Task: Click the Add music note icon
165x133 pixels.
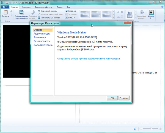Action: (x=33, y=12)
